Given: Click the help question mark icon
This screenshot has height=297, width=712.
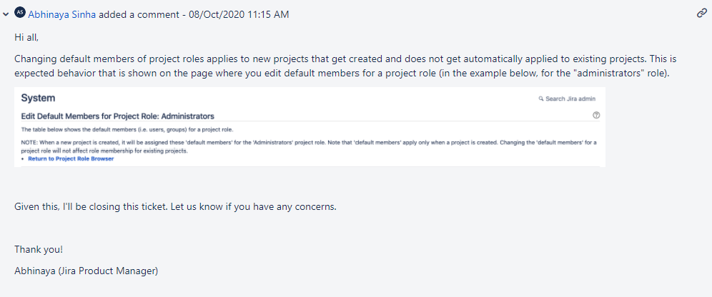Looking at the screenshot, I should click(x=596, y=115).
